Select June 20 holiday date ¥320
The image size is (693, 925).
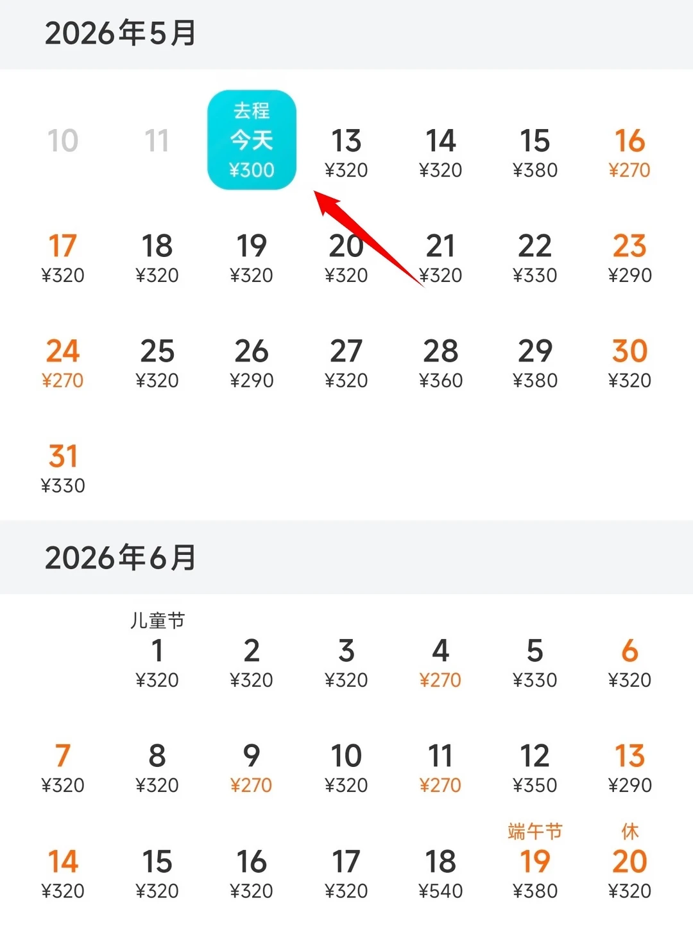(x=629, y=862)
